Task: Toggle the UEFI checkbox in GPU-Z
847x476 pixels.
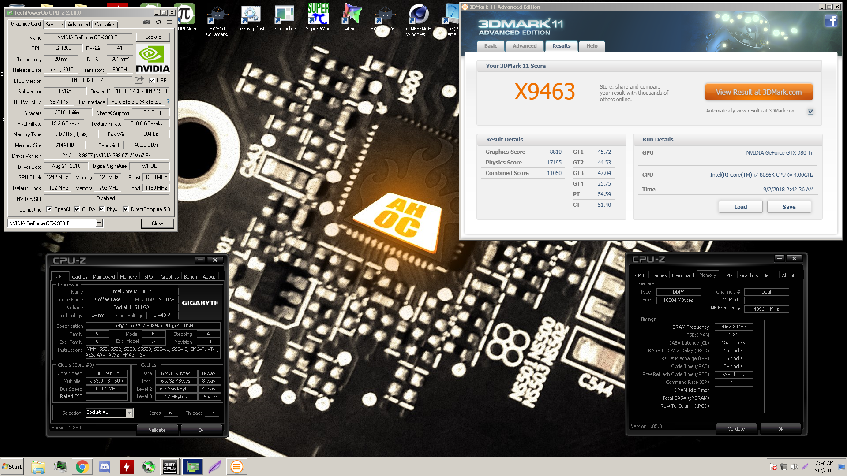Action: [152, 80]
